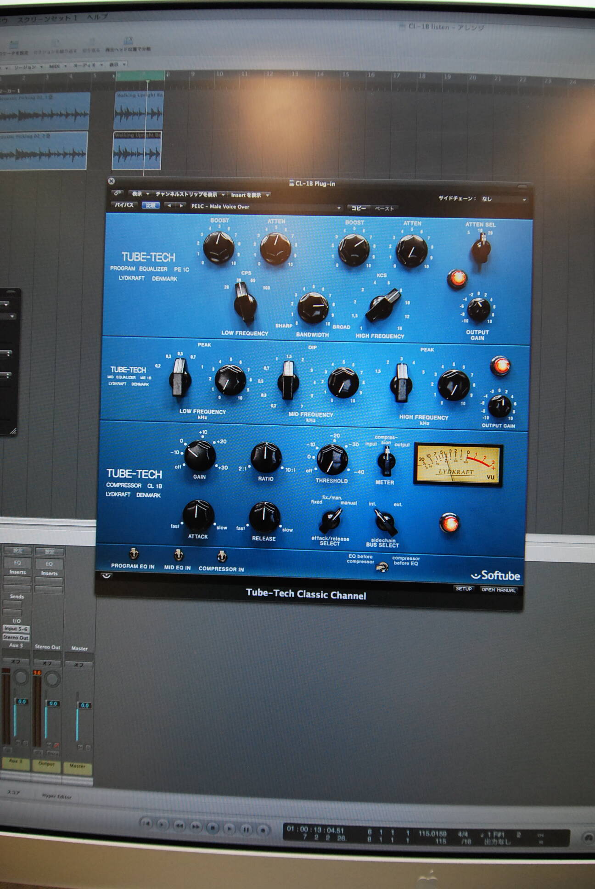Click Input 5-6 slot on Aux 3 strip

[16, 628]
